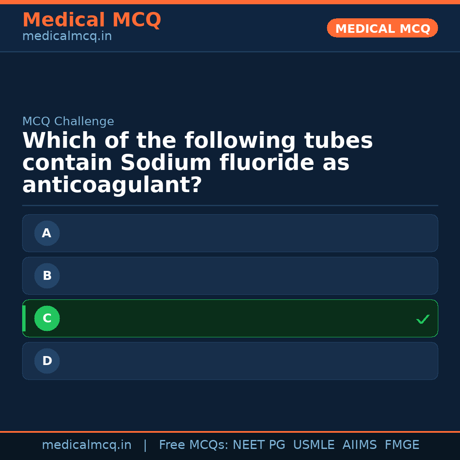Click the orange MEDICAL MCQ badge
This screenshot has height=460, width=460.
pos(382,29)
